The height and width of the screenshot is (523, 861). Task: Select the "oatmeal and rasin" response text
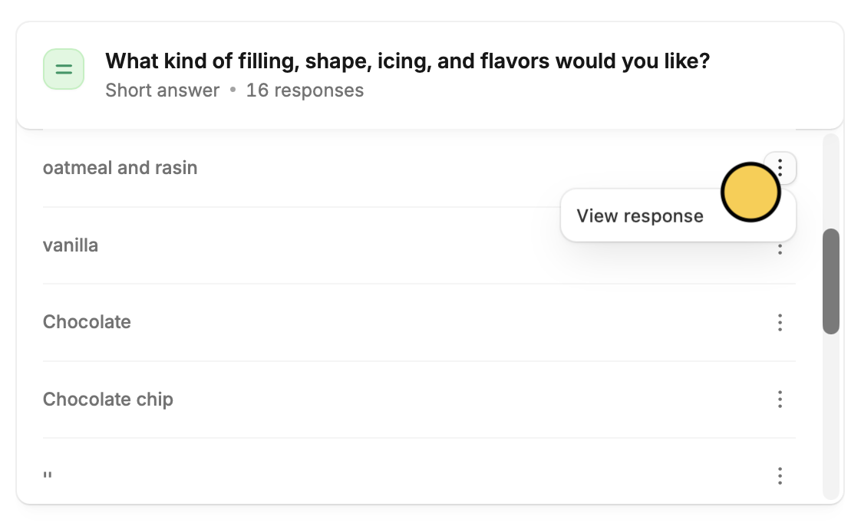coord(120,168)
